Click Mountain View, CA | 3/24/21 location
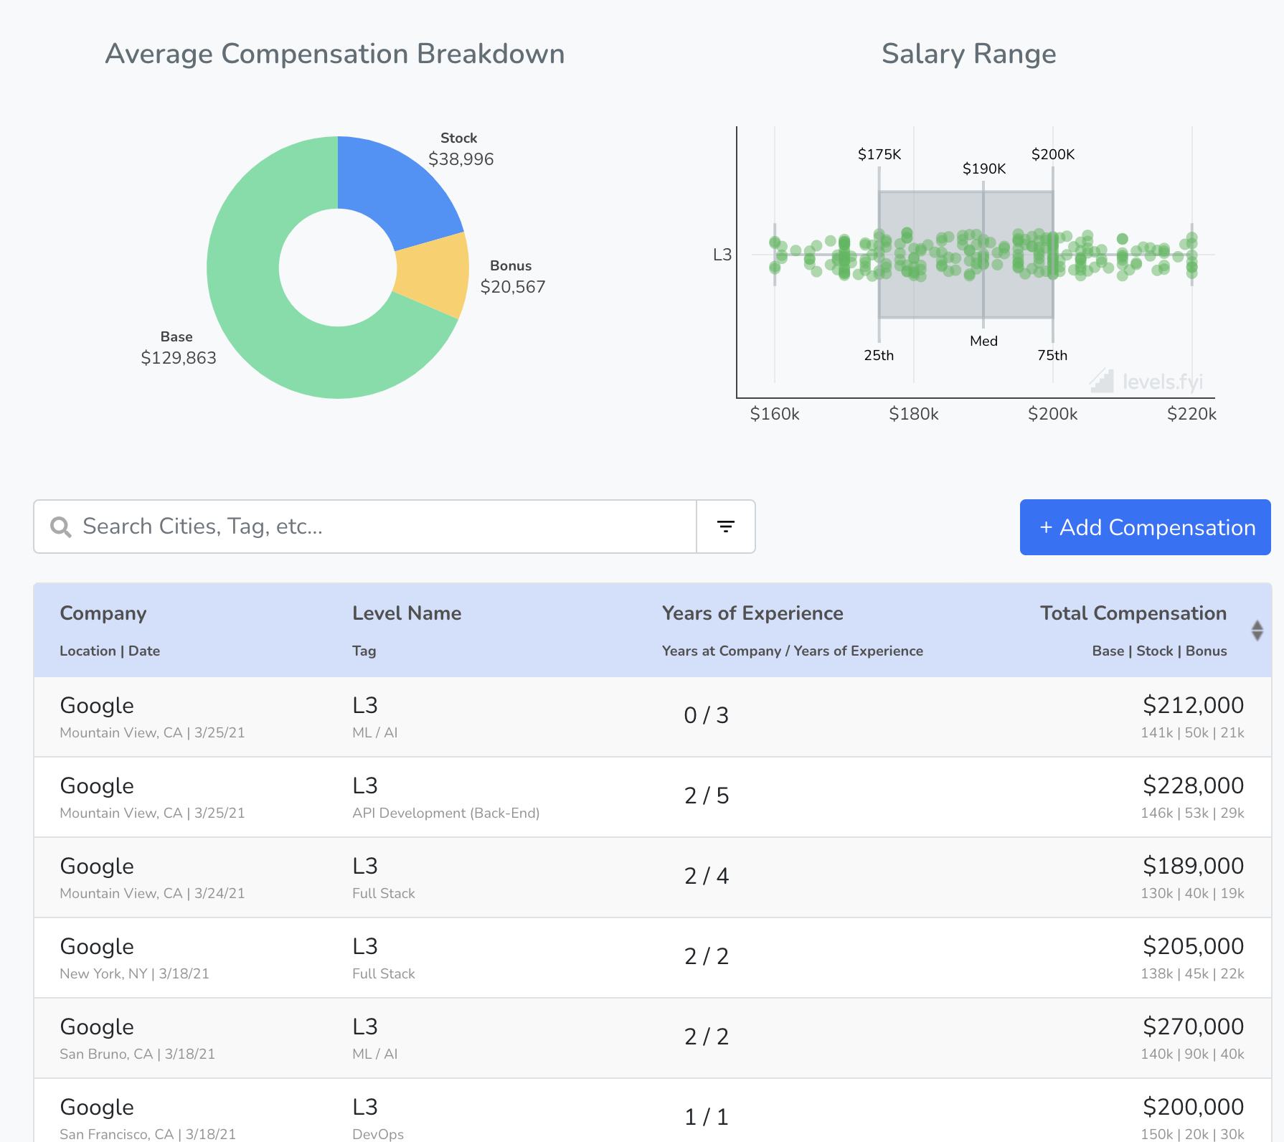 pyautogui.click(x=152, y=893)
